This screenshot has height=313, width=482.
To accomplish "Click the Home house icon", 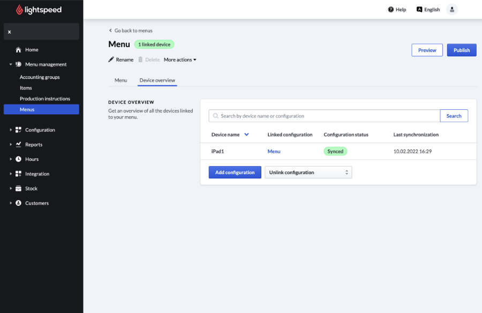I will click(x=18, y=50).
